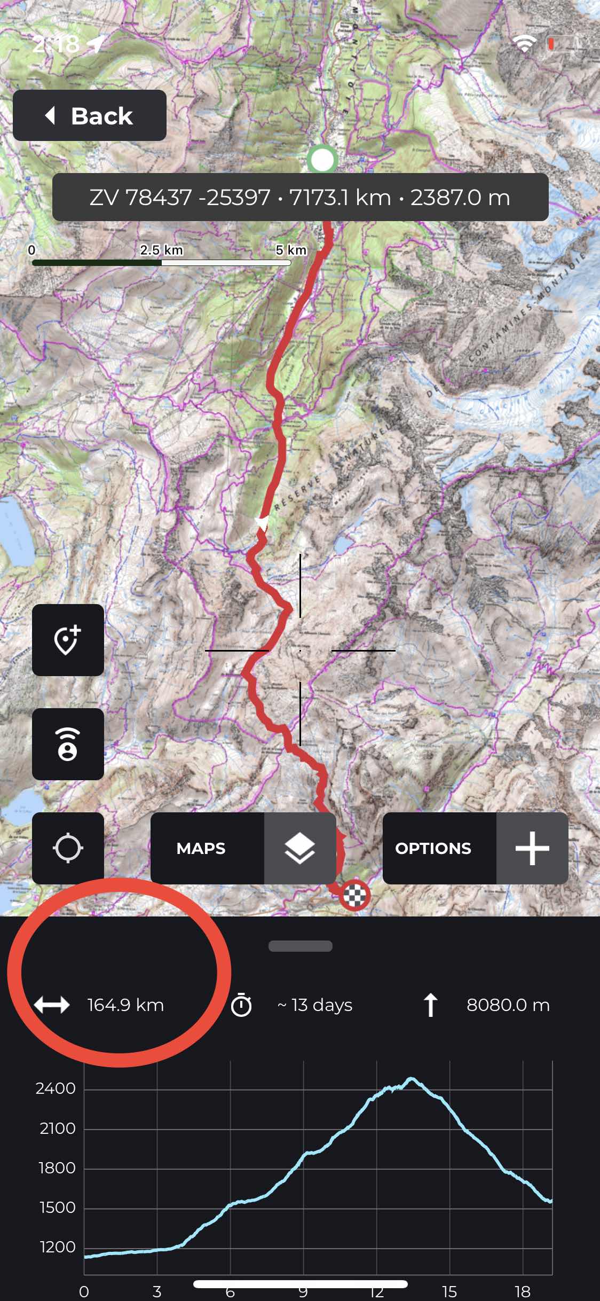Tap the white direction arrow on route

pos(261,523)
